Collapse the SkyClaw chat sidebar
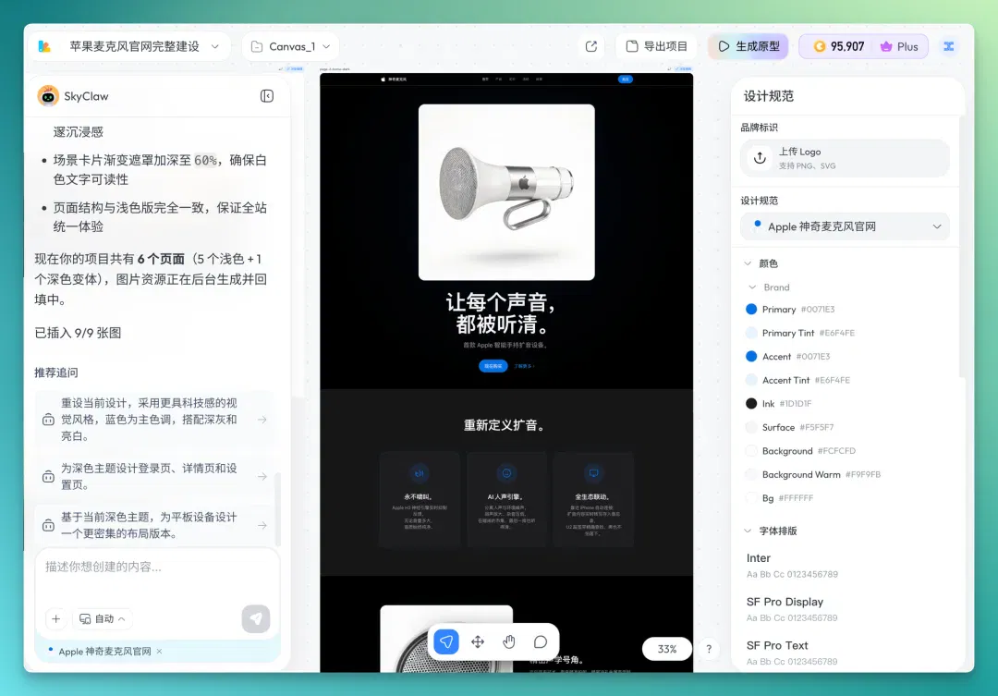Viewport: 998px width, 696px height. point(267,96)
